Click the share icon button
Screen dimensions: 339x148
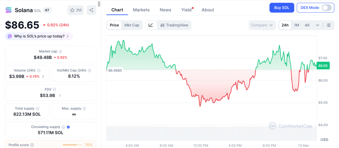tap(91, 10)
